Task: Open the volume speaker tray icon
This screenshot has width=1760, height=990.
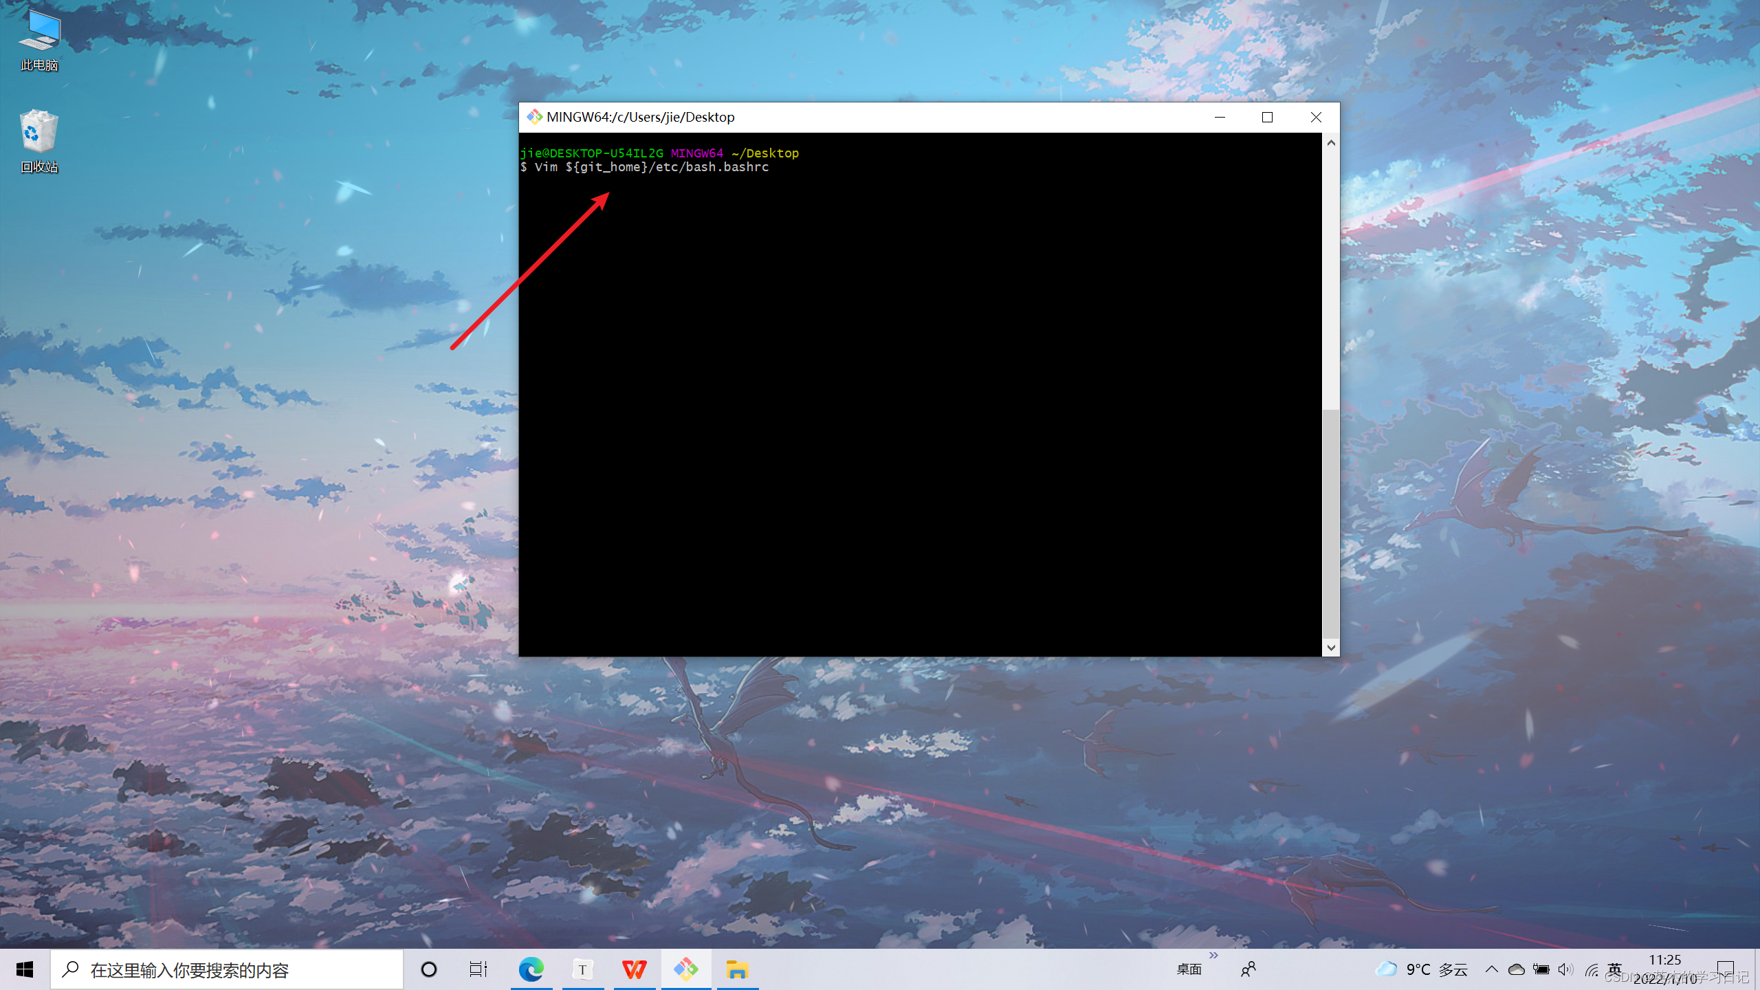Action: pyautogui.click(x=1565, y=969)
